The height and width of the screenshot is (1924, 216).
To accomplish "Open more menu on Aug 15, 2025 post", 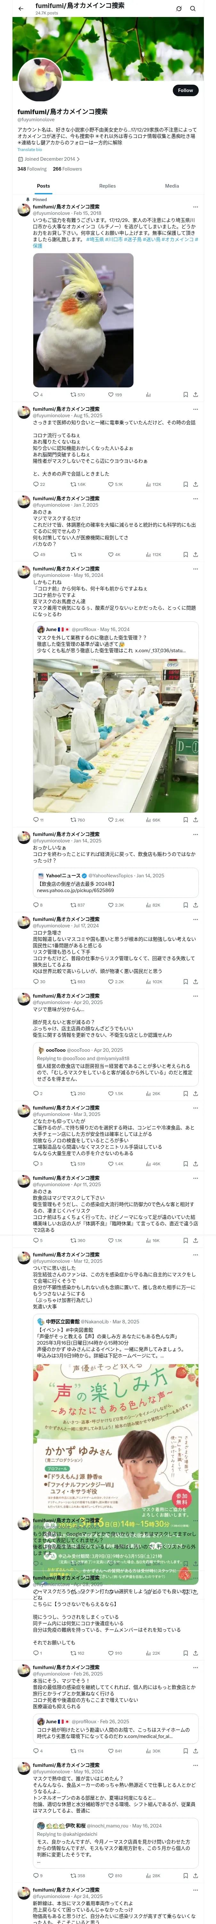I will click(x=195, y=409).
